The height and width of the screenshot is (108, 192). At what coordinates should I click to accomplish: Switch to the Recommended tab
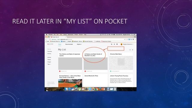tap(69, 44)
